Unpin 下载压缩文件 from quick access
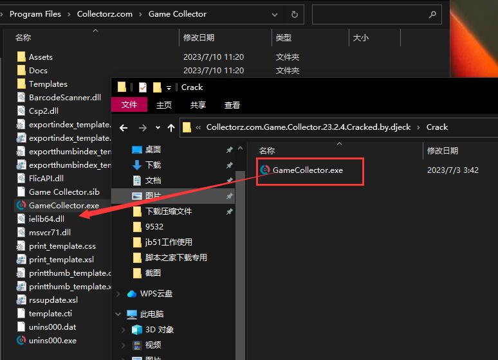 pos(229,211)
